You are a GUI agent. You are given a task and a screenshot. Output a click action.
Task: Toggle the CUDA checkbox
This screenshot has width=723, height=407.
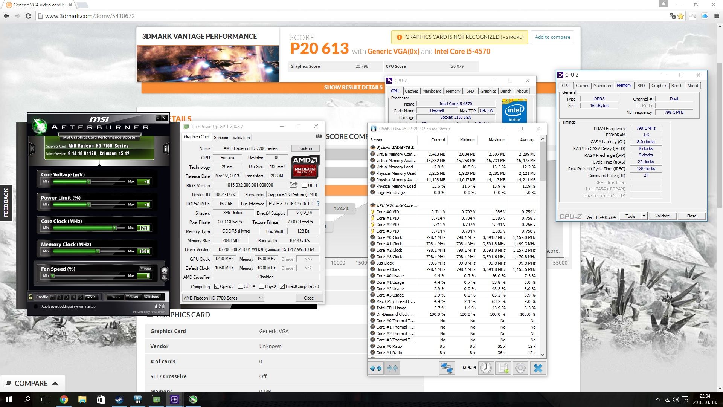(240, 286)
